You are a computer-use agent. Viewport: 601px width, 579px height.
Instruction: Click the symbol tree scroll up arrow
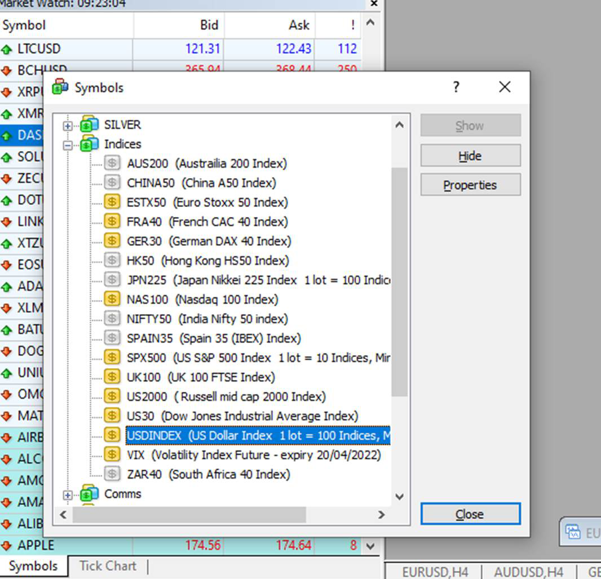(x=399, y=125)
